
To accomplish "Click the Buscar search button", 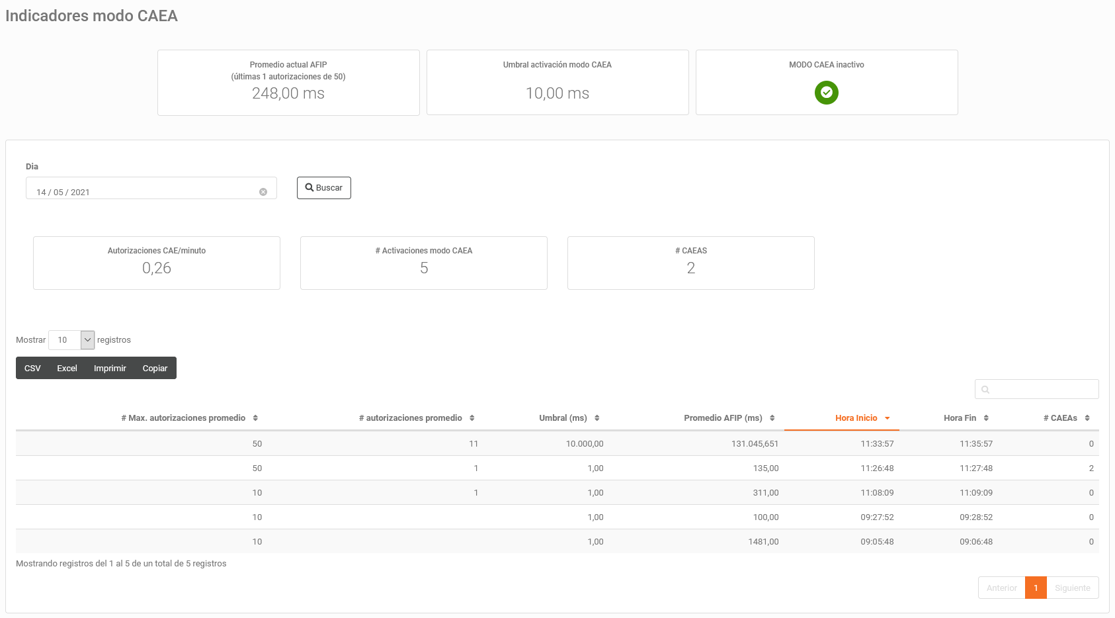I will pos(324,188).
